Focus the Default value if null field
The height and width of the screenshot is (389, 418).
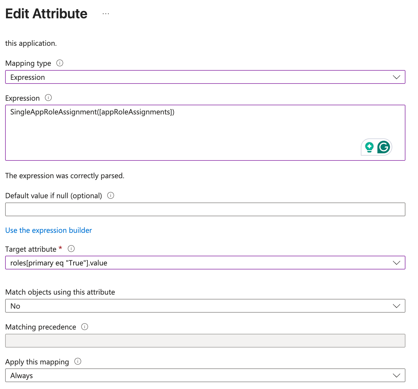[205, 209]
